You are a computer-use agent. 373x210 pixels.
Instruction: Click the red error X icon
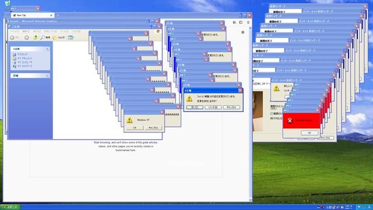(290, 121)
